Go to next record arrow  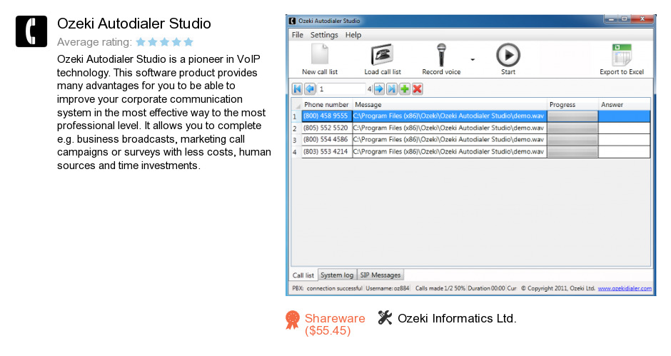(x=379, y=89)
